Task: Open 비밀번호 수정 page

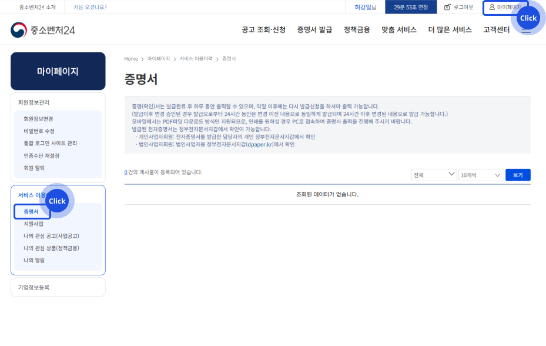Action: pyautogui.click(x=39, y=131)
